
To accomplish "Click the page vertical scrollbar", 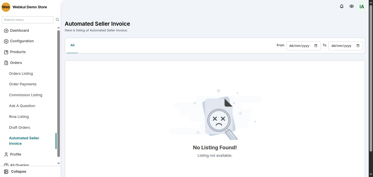I will (x=371, y=79).
